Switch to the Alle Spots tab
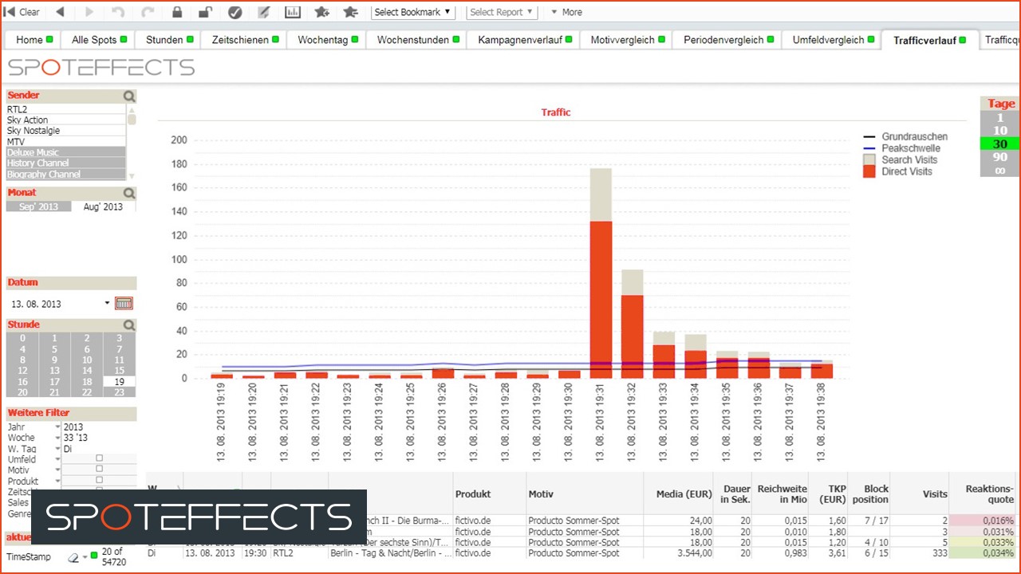1021x574 pixels. pos(98,40)
